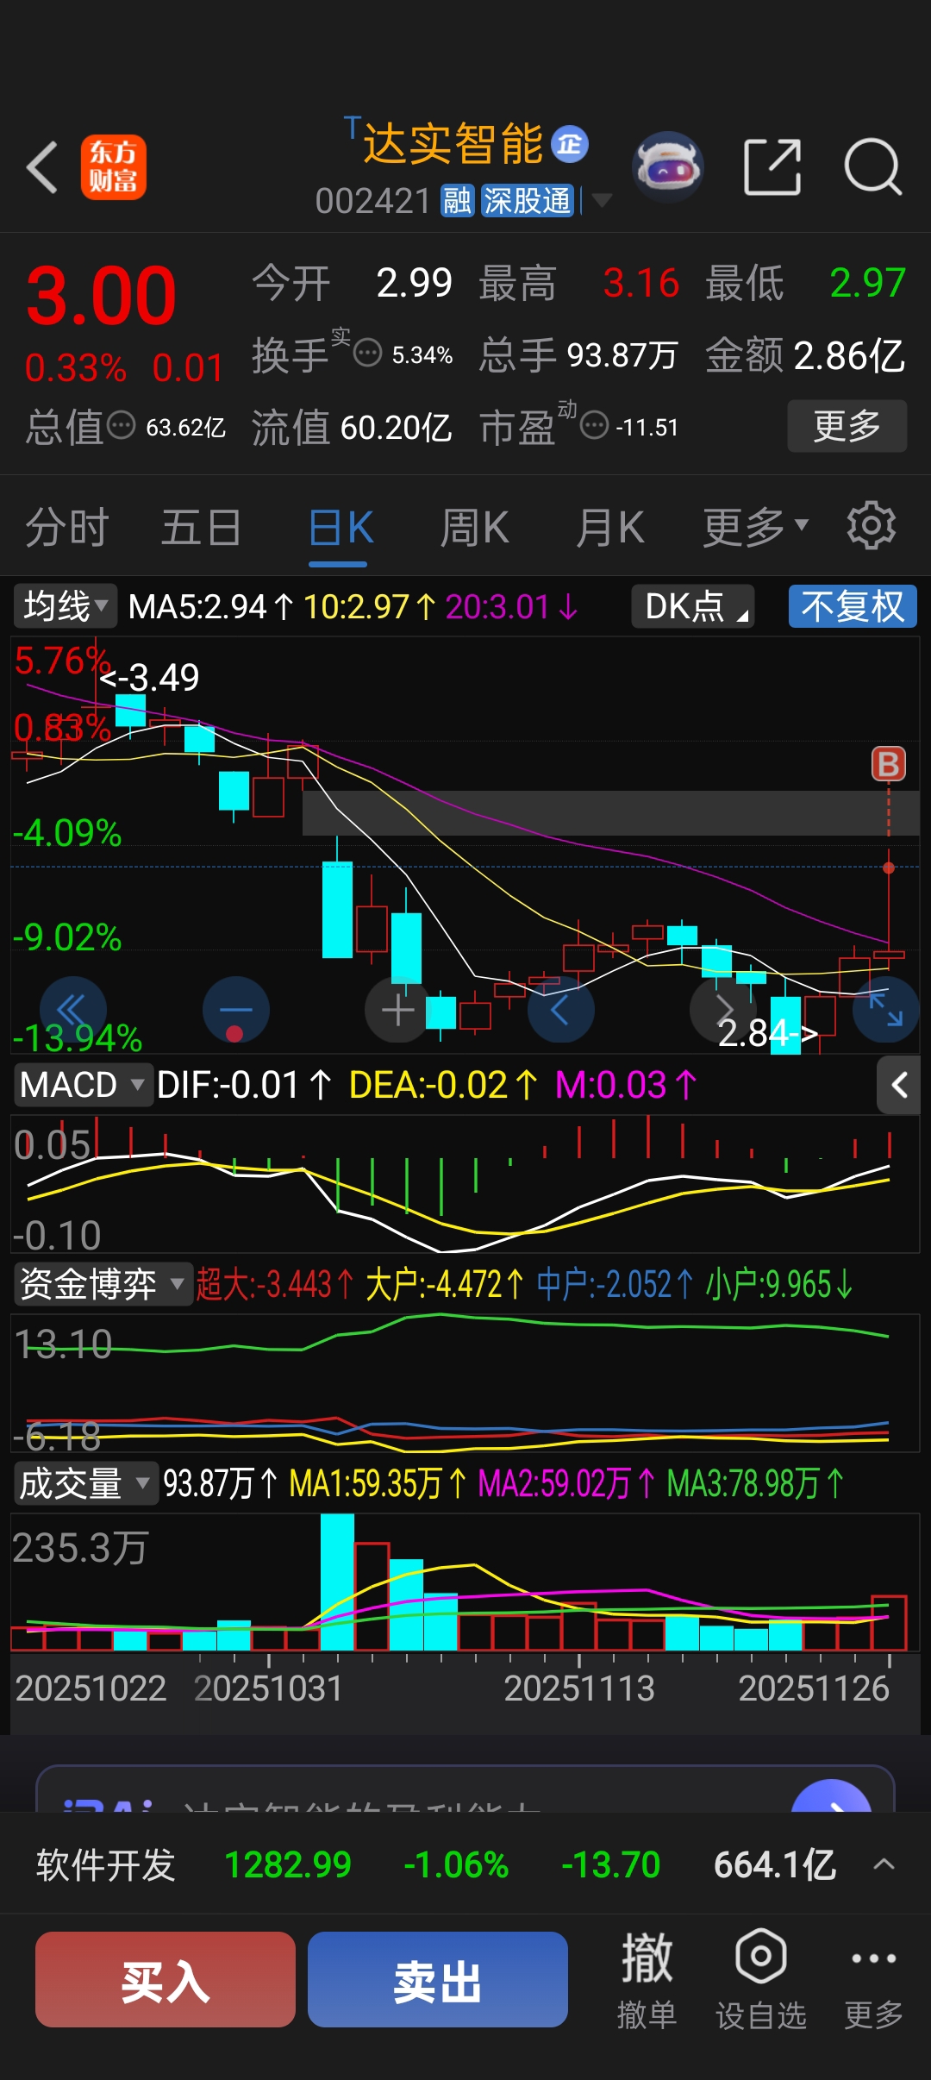Open the AI robot assistant avatar
The height and width of the screenshot is (2080, 931).
click(x=668, y=166)
